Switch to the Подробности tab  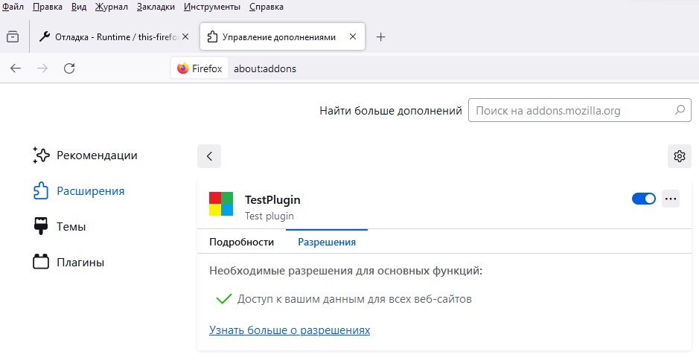[x=242, y=242]
